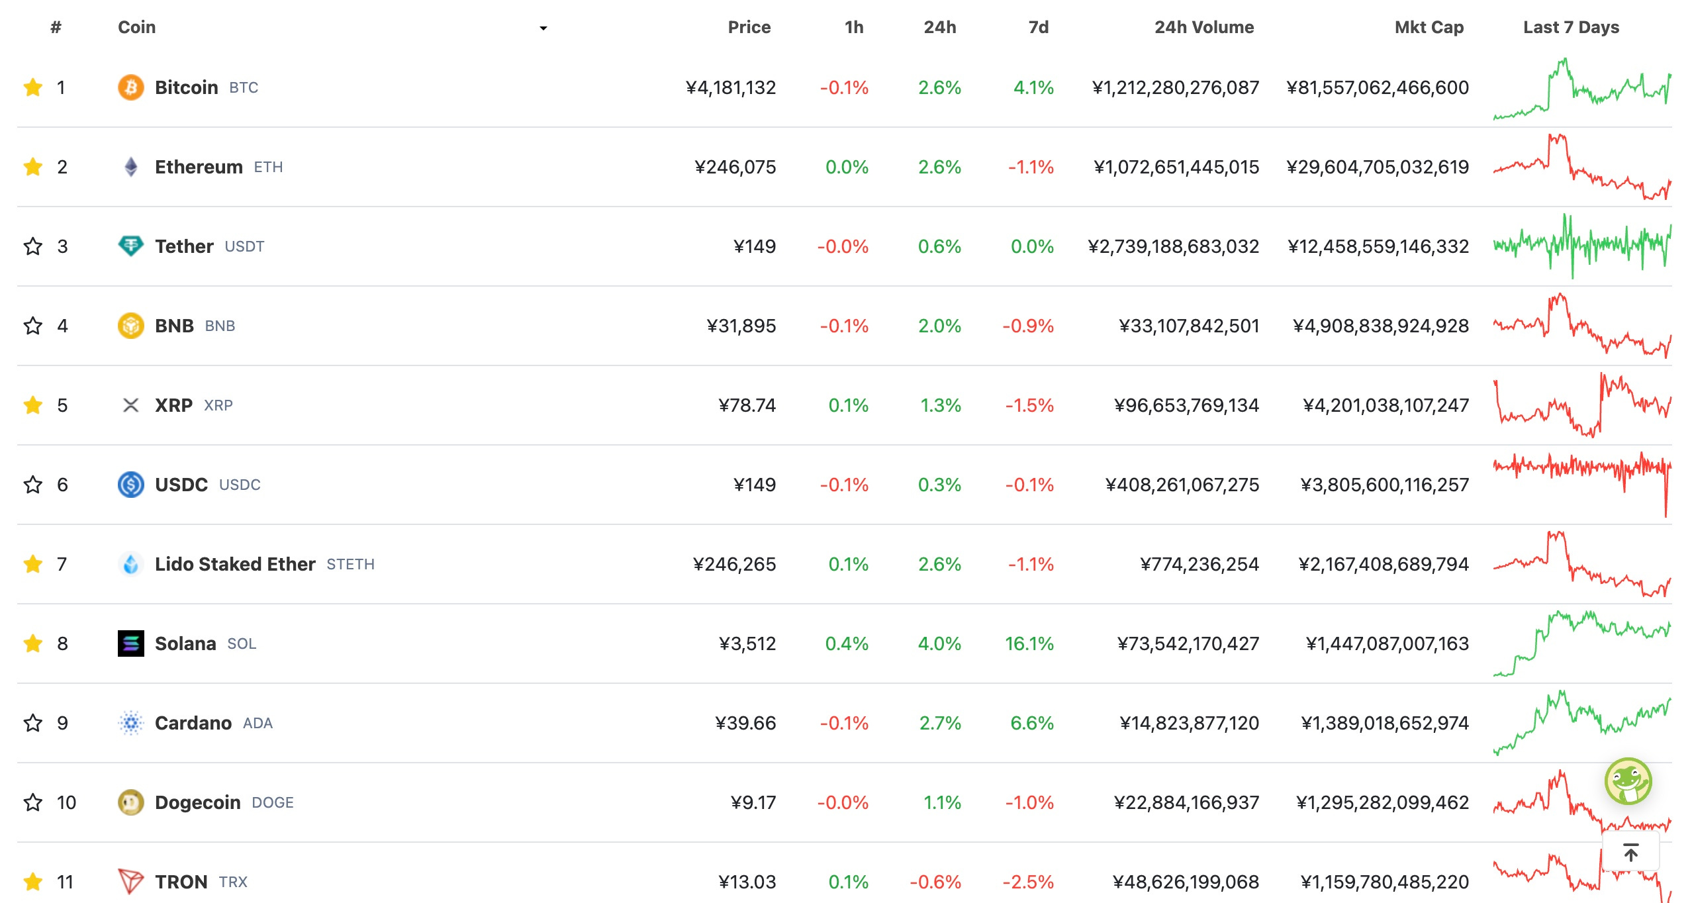The width and height of the screenshot is (1692, 903).
Task: Favorite Tether using its star
Action: point(32,246)
